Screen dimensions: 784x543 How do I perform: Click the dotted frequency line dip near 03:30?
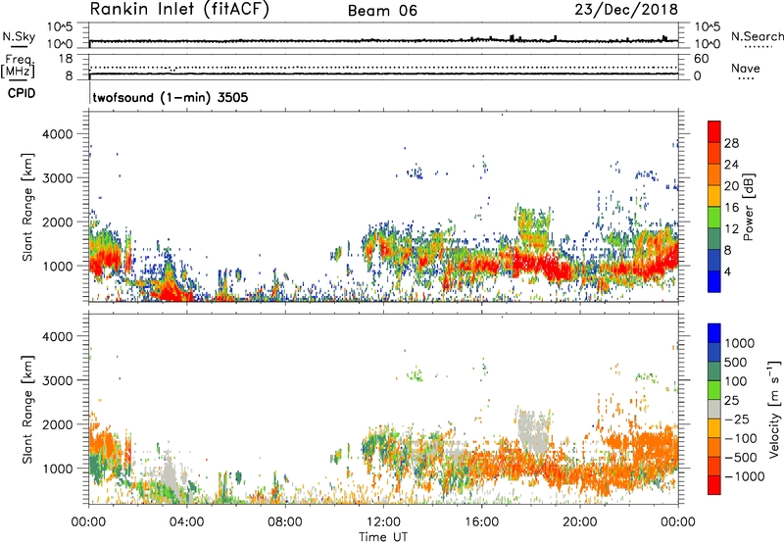coord(172,69)
